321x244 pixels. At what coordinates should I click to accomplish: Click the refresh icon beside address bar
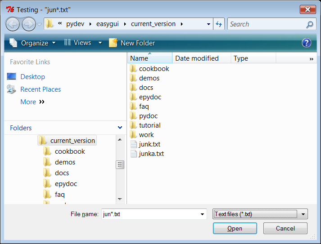coord(219,24)
